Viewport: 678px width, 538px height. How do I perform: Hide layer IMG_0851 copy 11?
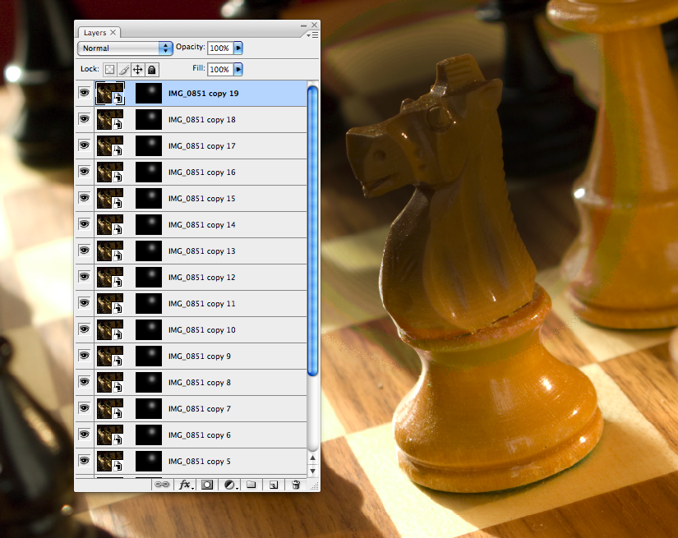(85, 303)
